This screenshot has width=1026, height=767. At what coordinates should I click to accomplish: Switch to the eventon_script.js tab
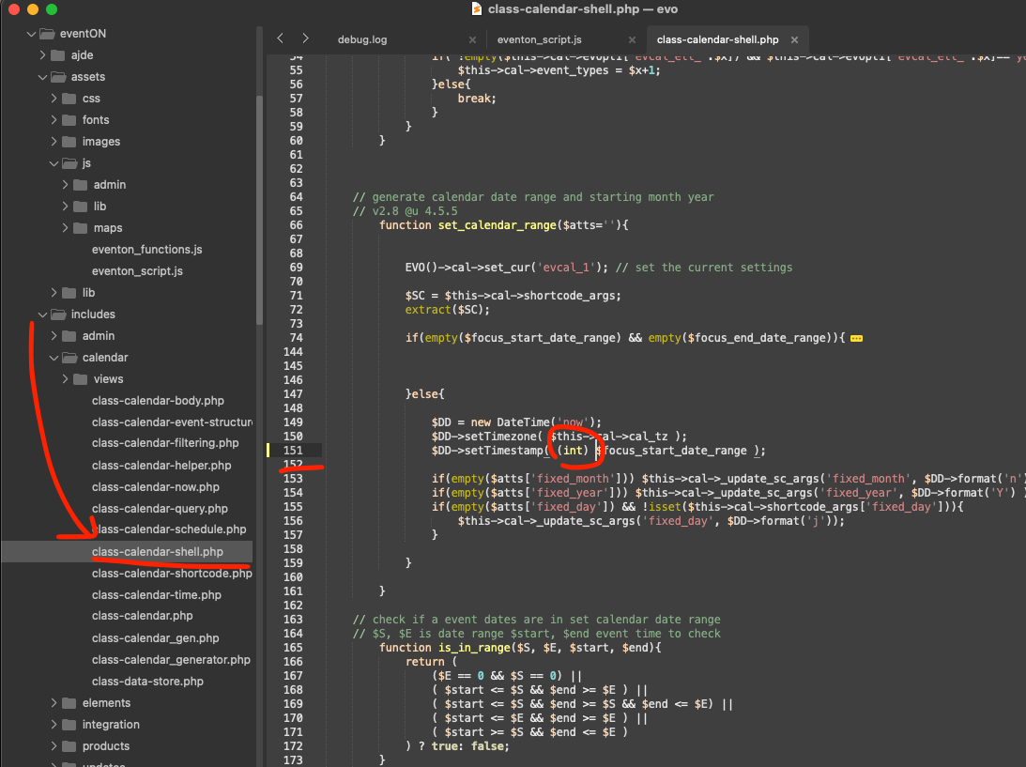pos(539,39)
